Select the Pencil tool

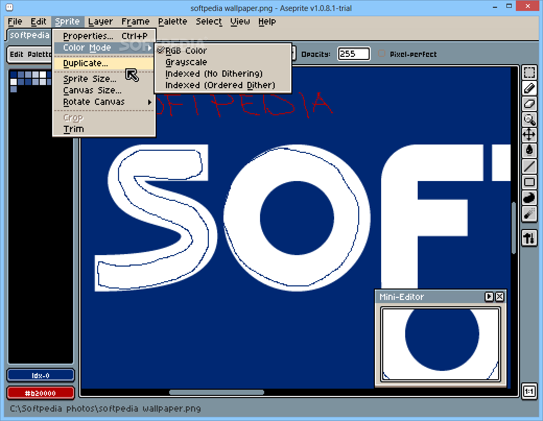(x=529, y=88)
